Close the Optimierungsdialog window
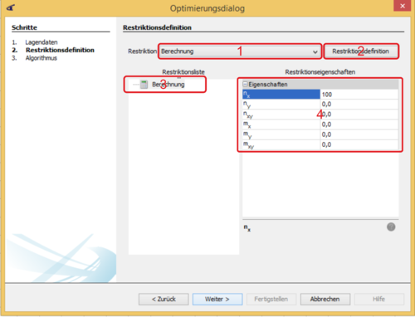 (x=403, y=6)
